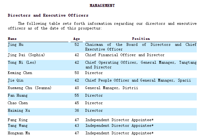This screenshot has height=140, width=204.
Task: Select the name 'Yang Wang'
Action: [18, 126]
